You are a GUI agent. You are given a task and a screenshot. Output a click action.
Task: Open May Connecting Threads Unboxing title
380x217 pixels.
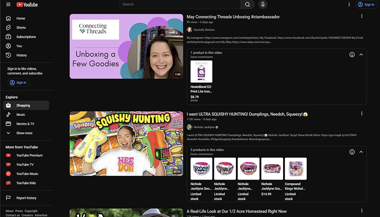point(233,17)
